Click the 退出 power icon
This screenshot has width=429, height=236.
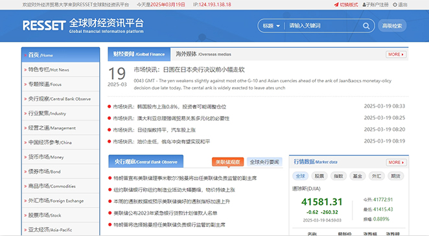(x=395, y=5)
